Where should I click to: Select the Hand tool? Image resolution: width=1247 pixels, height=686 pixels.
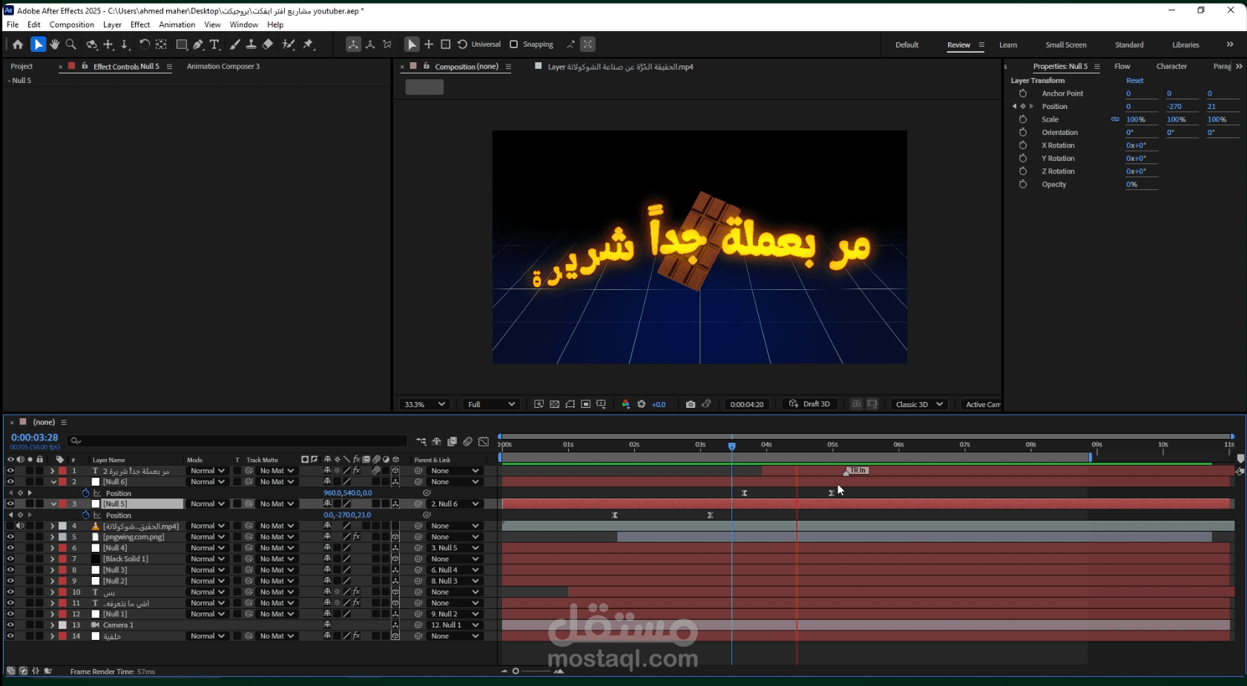(55, 44)
